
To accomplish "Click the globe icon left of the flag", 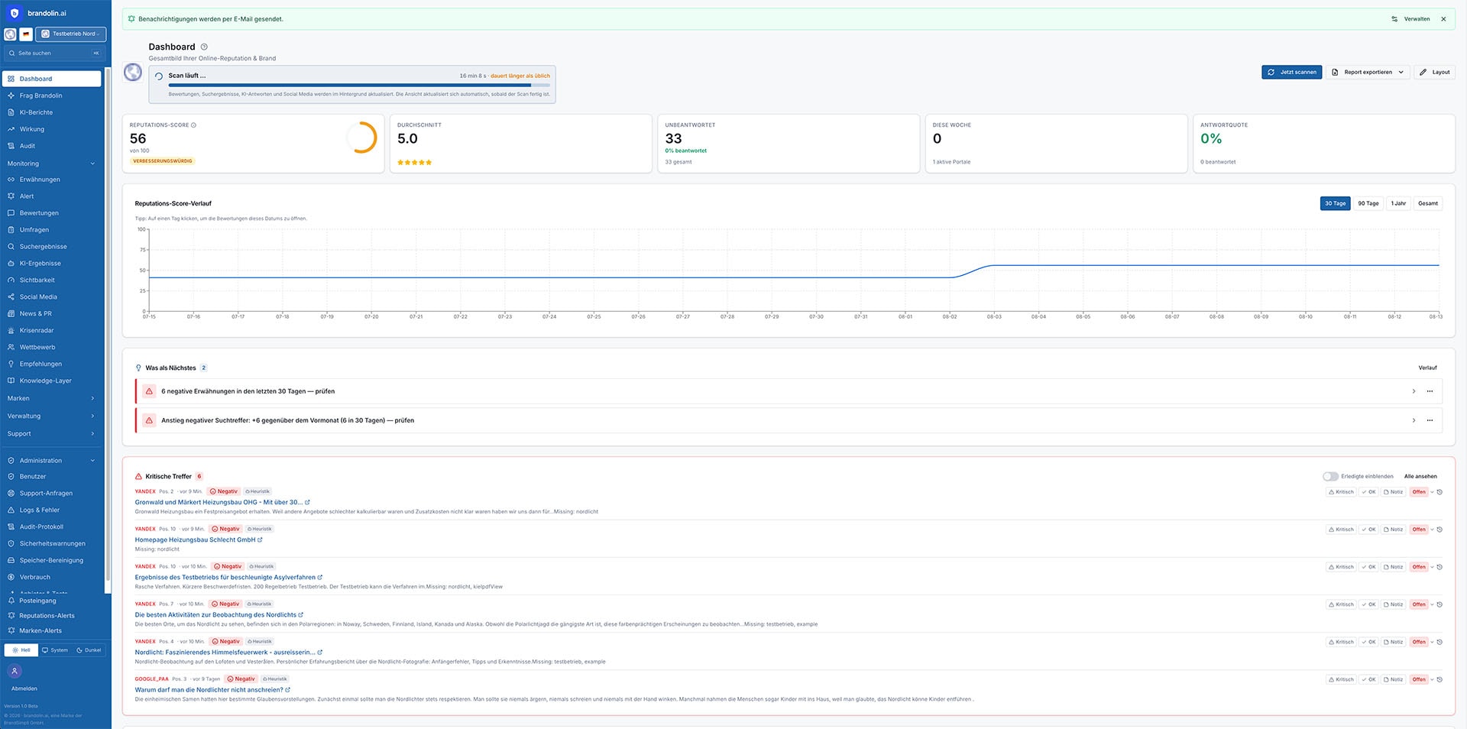I will 10,34.
